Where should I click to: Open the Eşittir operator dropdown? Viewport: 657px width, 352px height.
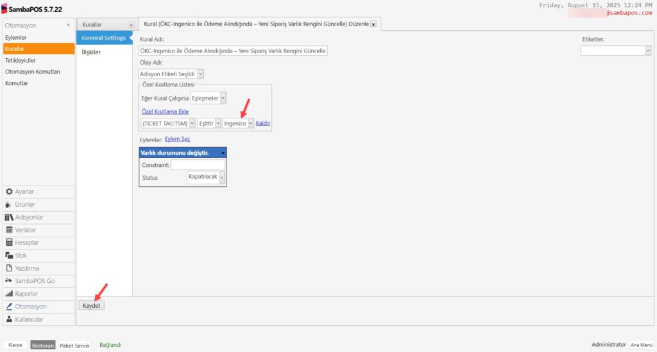218,124
